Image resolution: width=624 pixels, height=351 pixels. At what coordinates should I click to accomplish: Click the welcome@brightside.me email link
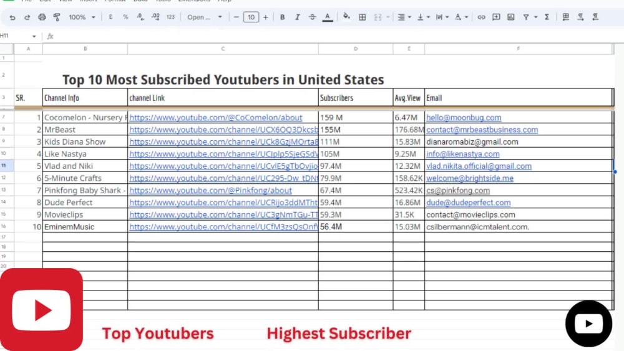[470, 178]
